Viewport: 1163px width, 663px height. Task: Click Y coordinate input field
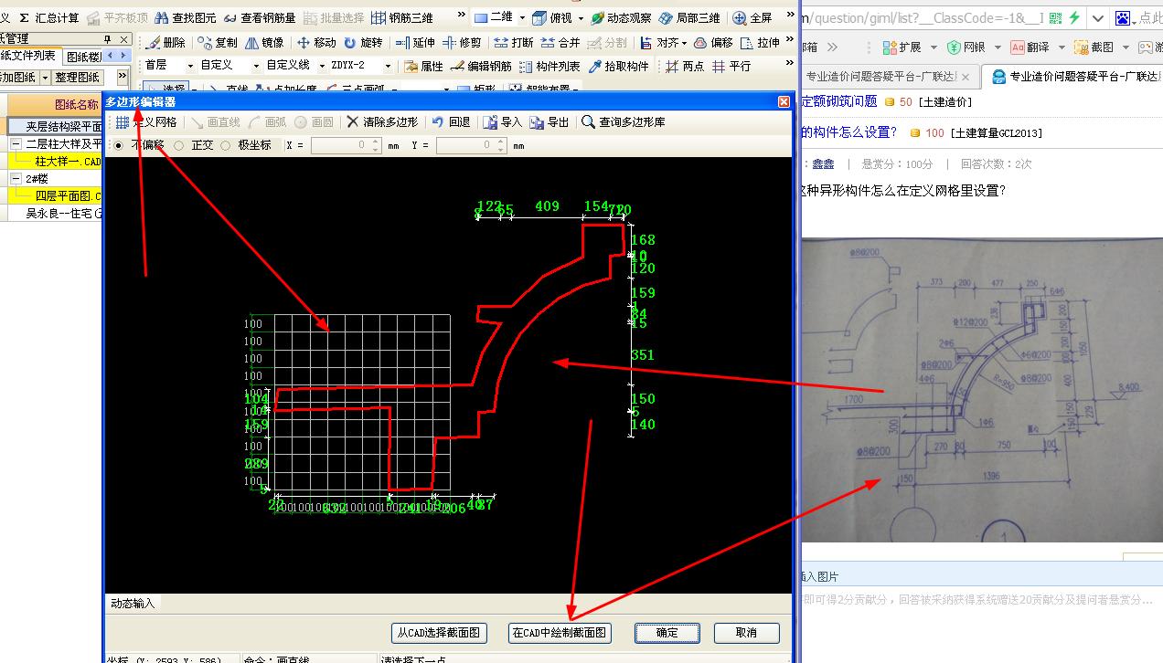point(470,145)
